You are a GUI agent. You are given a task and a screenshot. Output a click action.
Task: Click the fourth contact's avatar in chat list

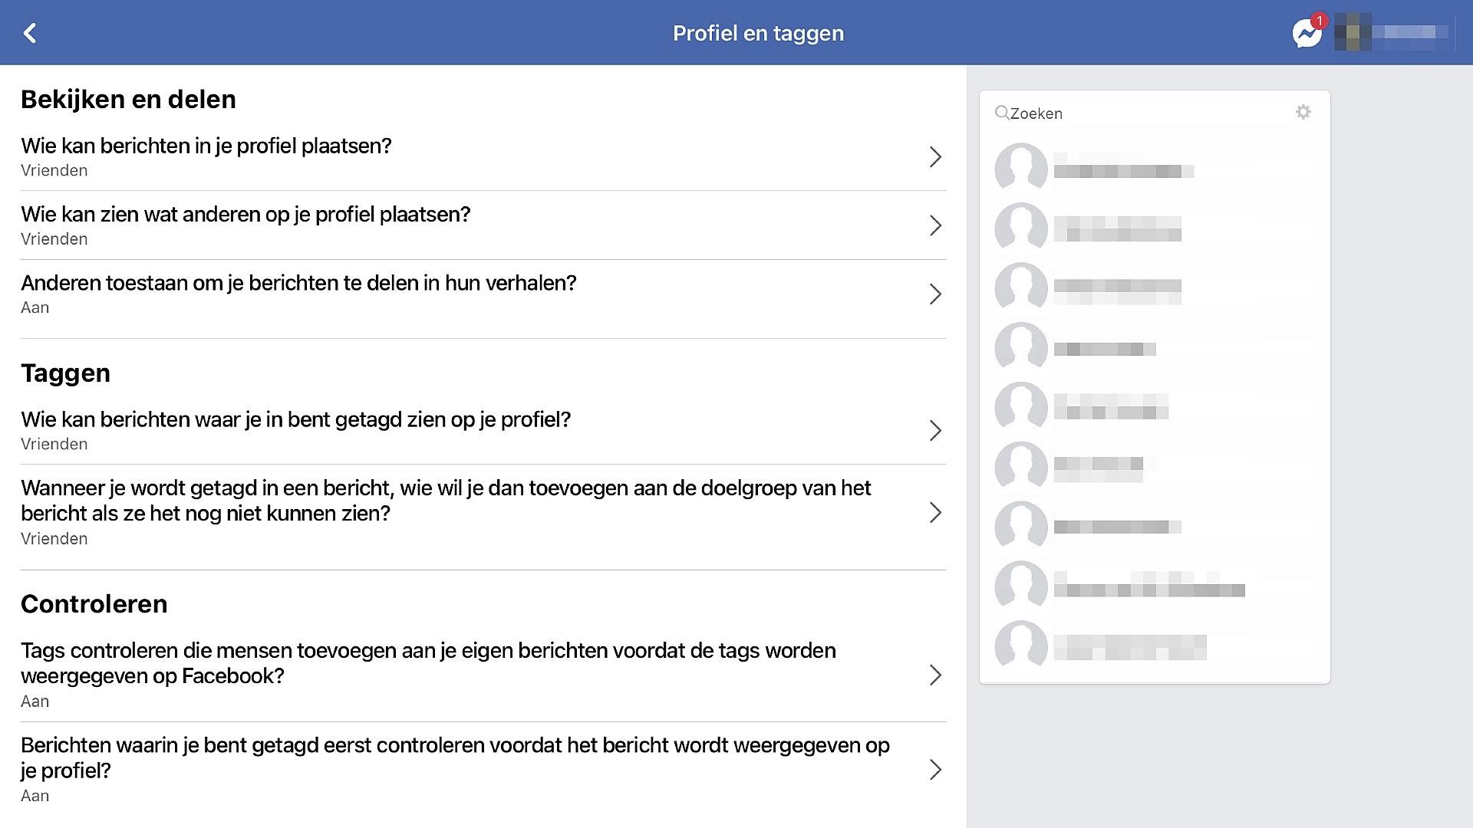point(1020,347)
